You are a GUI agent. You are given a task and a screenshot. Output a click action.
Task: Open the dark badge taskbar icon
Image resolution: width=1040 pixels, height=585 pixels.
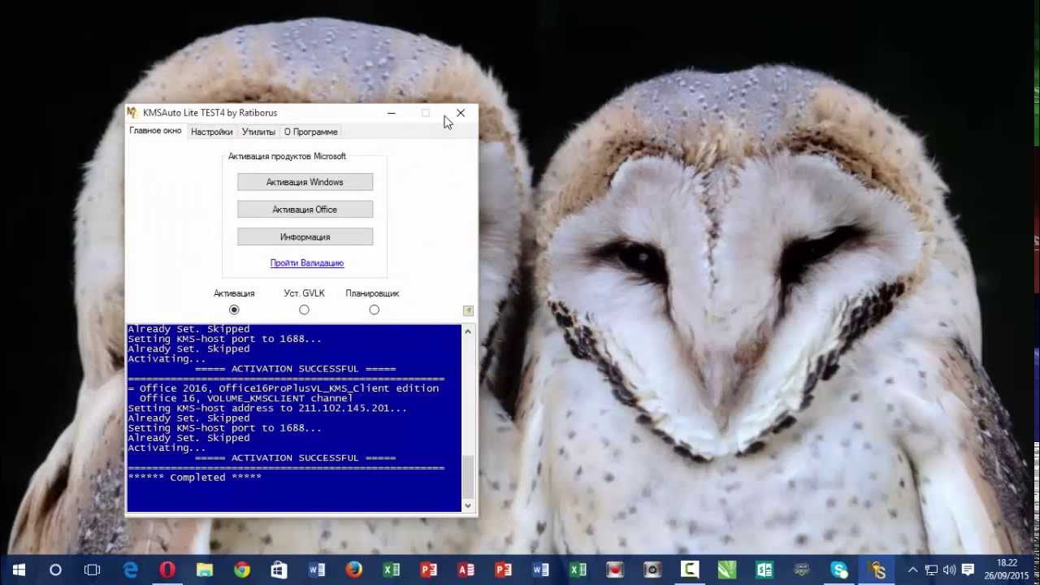(x=802, y=570)
